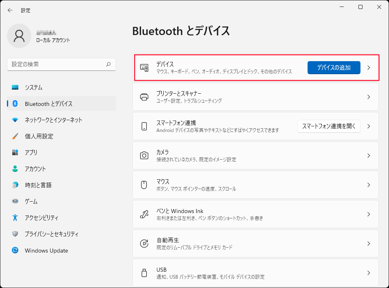Click the ゲーム controller icon
Screen dimensions: 389x288
(15, 201)
